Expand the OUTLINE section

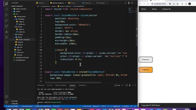pos(14,101)
